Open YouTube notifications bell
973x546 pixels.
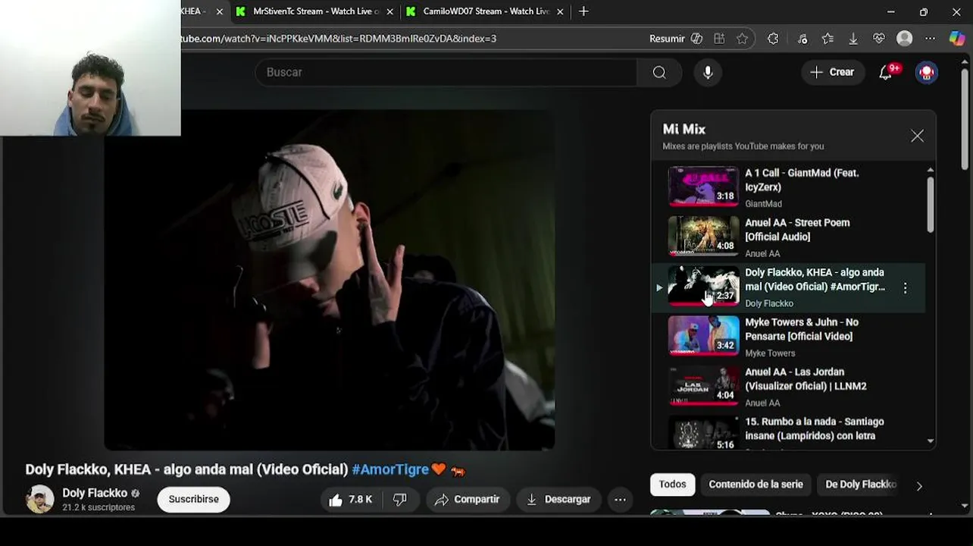coord(885,72)
